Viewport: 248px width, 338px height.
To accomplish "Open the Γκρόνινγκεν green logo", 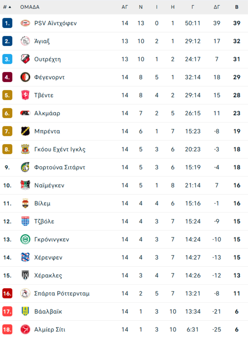I will coord(25,239).
